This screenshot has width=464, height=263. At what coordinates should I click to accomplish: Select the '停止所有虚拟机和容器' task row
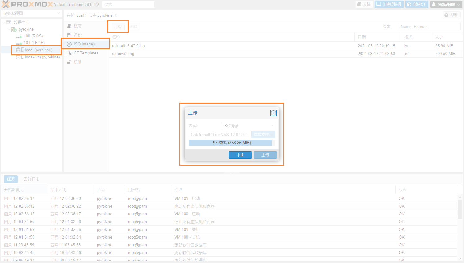coord(229,222)
